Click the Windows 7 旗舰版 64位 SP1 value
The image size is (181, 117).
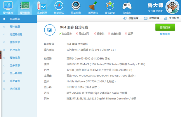pyautogui.click(x=91, y=50)
